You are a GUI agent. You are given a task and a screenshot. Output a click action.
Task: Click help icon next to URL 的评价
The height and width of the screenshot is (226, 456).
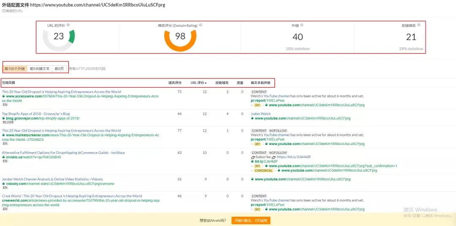pos(68,25)
